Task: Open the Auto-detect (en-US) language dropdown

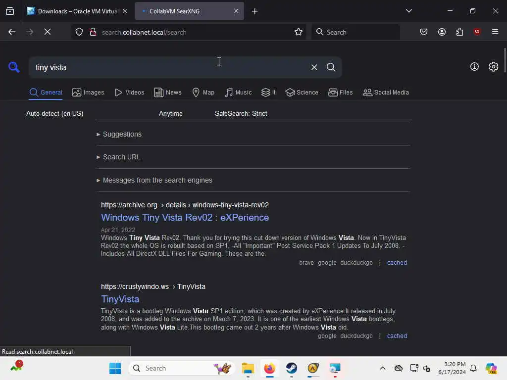Action: click(54, 114)
